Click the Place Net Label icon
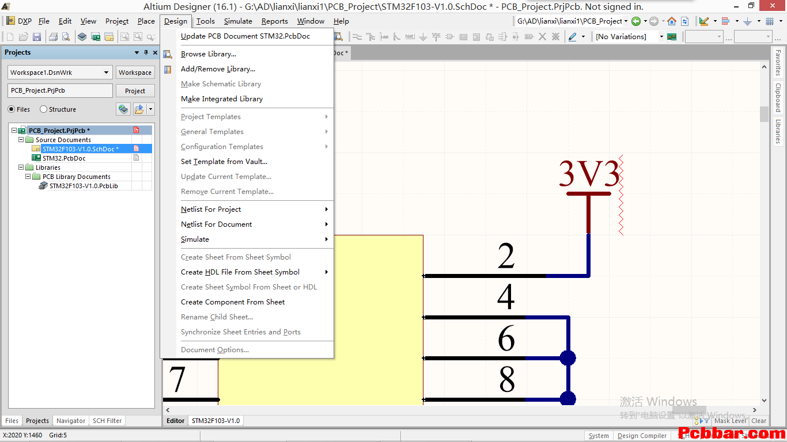Image resolution: width=787 pixels, height=442 pixels. (410, 37)
